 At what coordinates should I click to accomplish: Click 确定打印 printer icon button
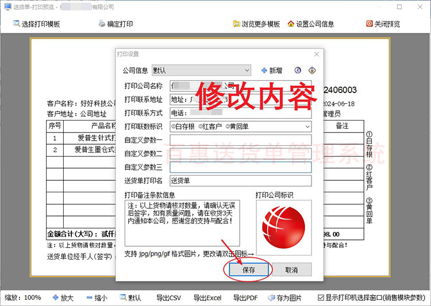click(x=116, y=24)
